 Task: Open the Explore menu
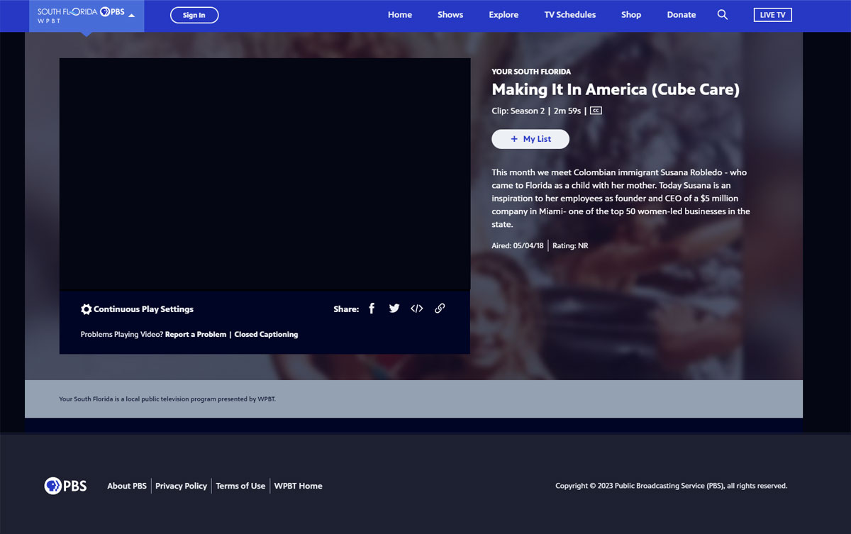pos(504,15)
